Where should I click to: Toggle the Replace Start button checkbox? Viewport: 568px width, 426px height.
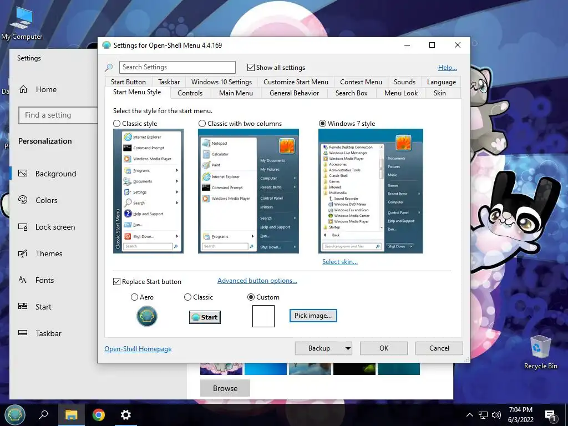[x=116, y=281]
